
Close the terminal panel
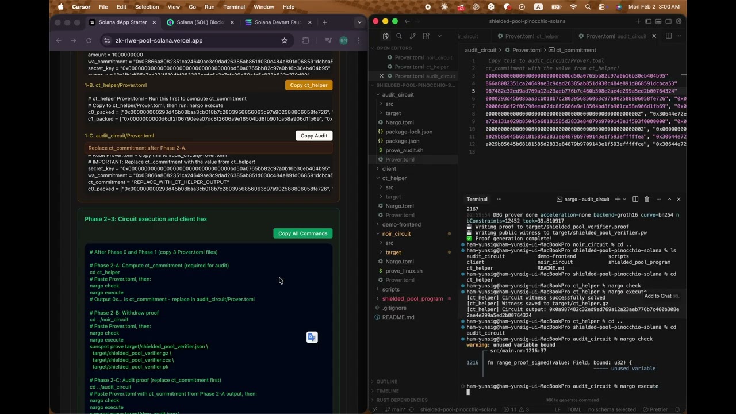pos(678,199)
